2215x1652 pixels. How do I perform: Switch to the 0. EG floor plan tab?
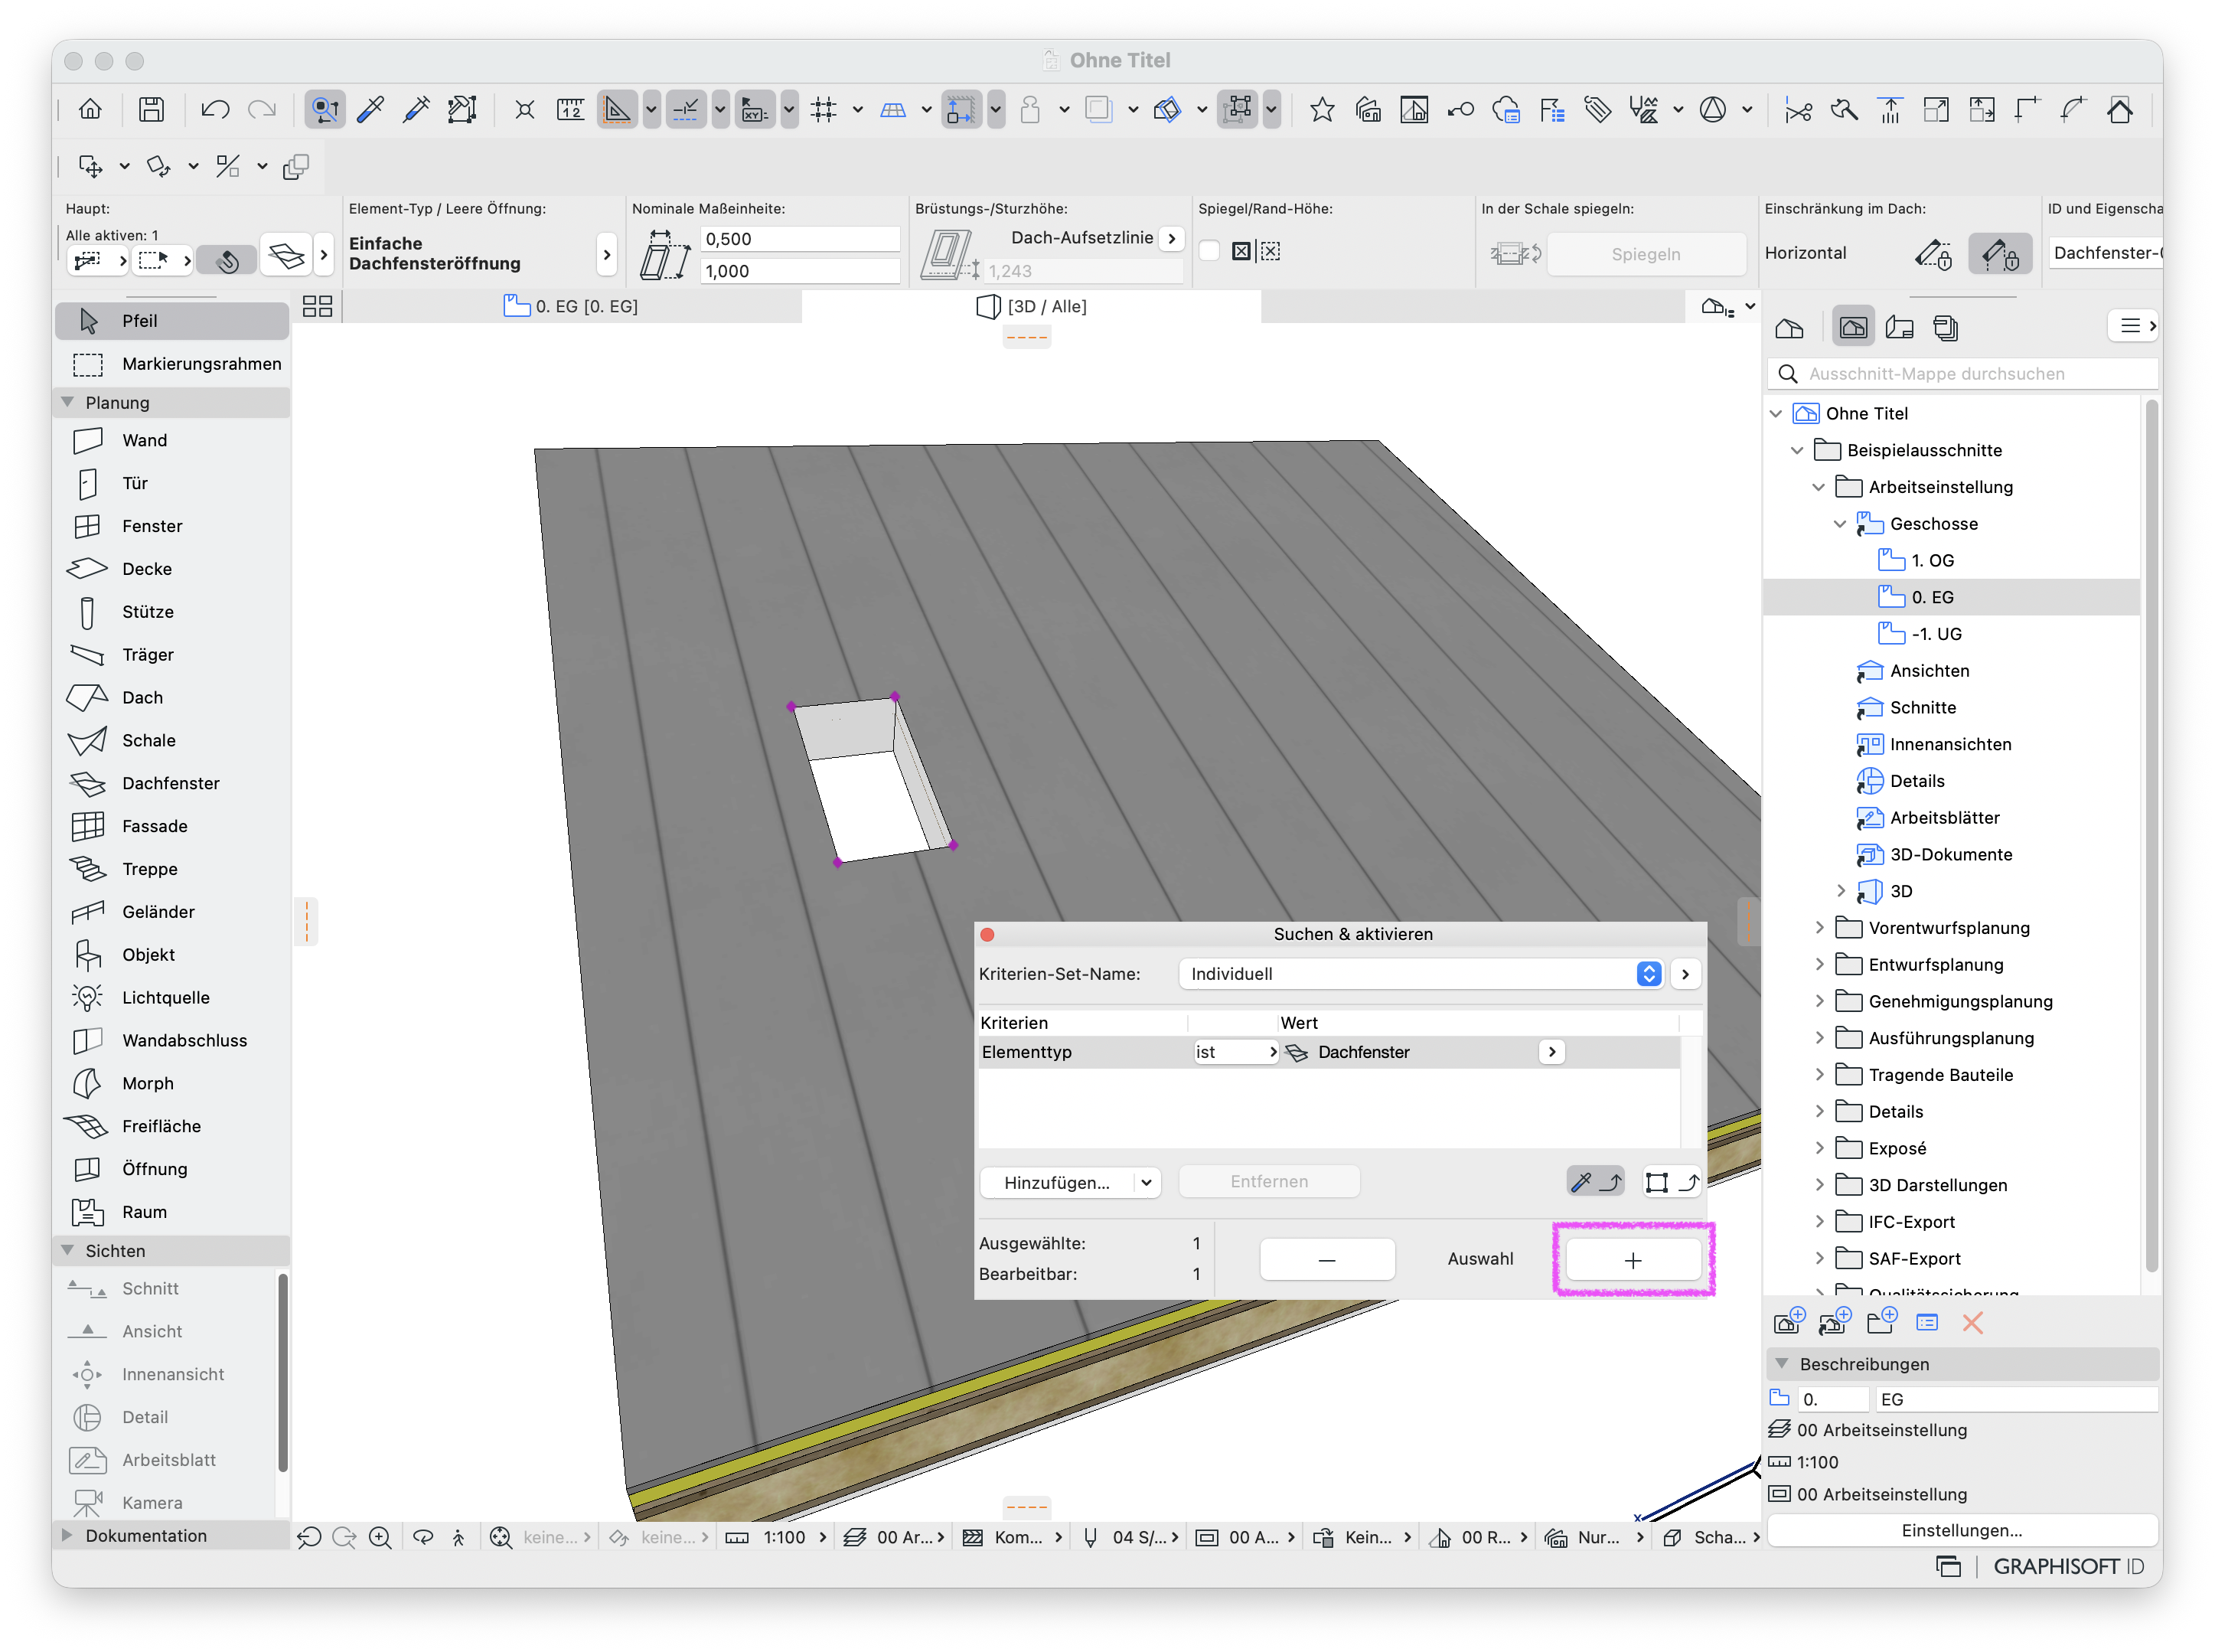[571, 306]
